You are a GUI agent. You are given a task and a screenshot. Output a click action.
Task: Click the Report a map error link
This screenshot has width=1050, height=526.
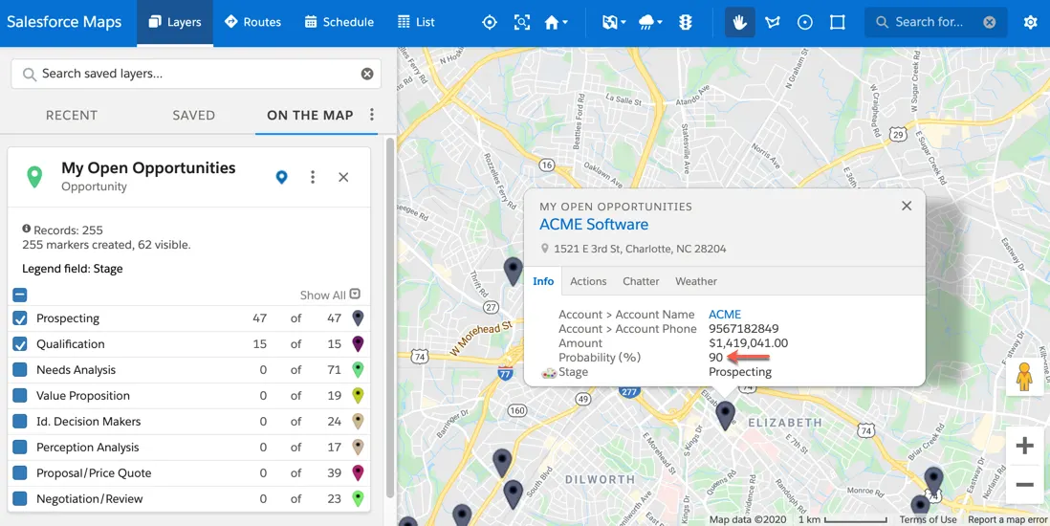pyautogui.click(x=1007, y=520)
